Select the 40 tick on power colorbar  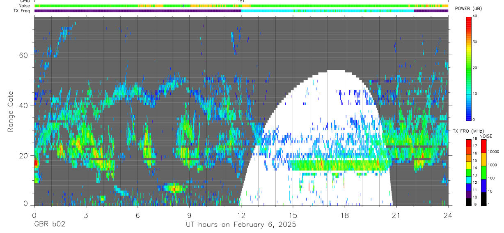tap(475, 16)
